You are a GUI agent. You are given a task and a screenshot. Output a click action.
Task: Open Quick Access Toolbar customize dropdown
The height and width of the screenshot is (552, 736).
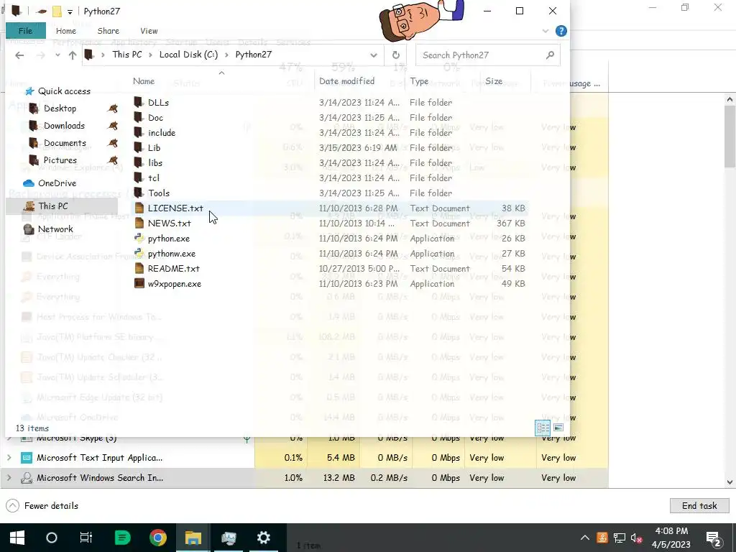(x=70, y=11)
